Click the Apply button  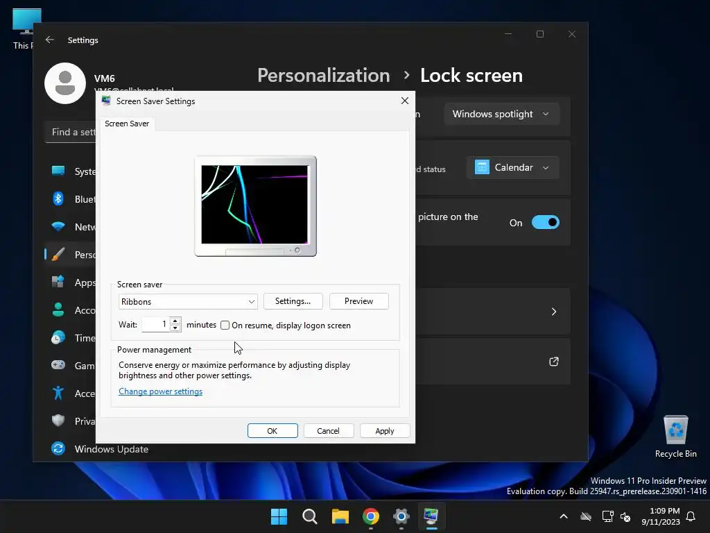[x=385, y=430]
